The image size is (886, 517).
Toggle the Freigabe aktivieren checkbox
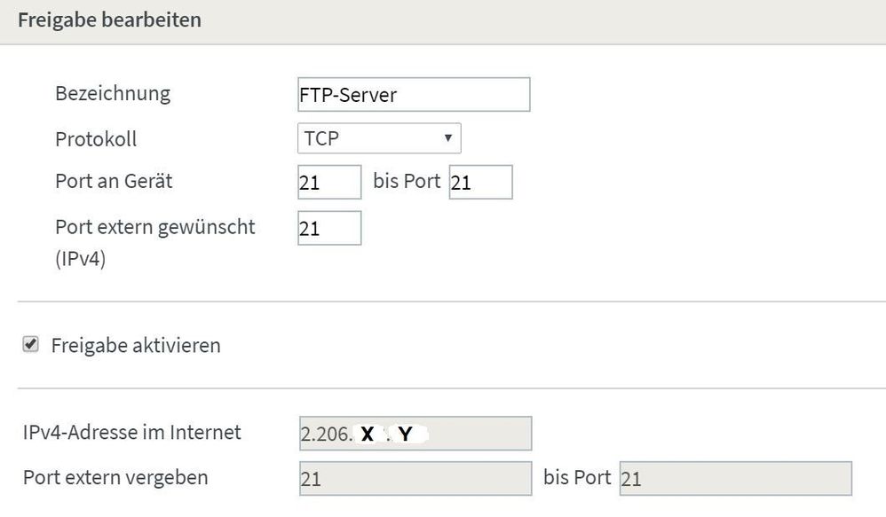31,346
